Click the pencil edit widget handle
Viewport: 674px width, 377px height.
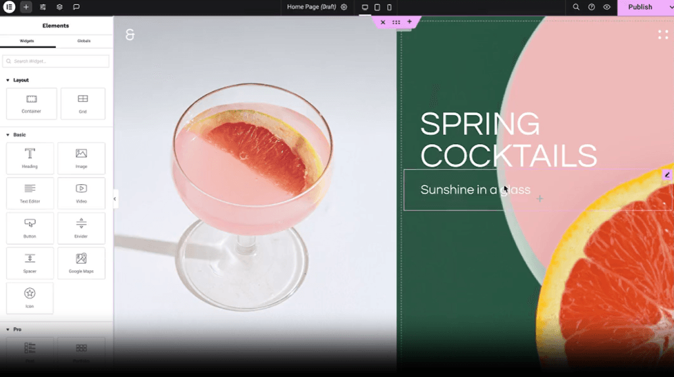[667, 175]
